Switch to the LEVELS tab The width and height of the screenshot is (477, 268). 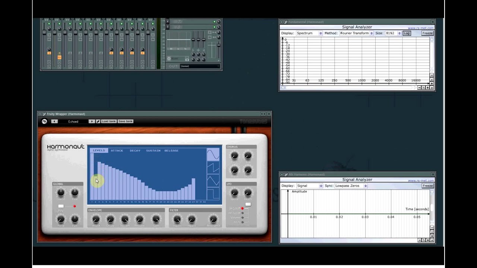tap(99, 150)
